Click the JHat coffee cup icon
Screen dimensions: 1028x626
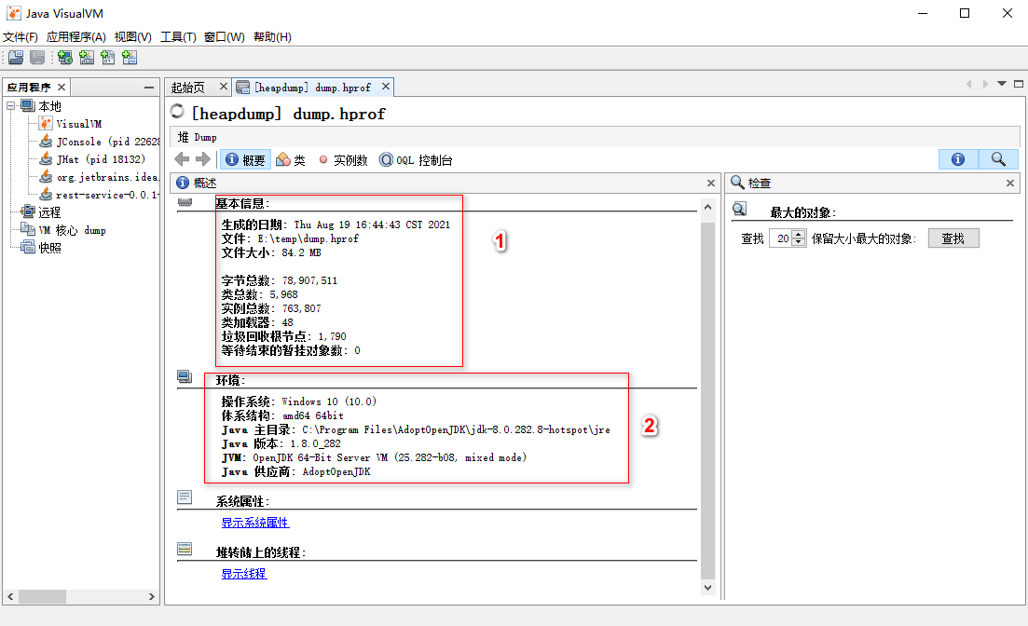(46, 158)
